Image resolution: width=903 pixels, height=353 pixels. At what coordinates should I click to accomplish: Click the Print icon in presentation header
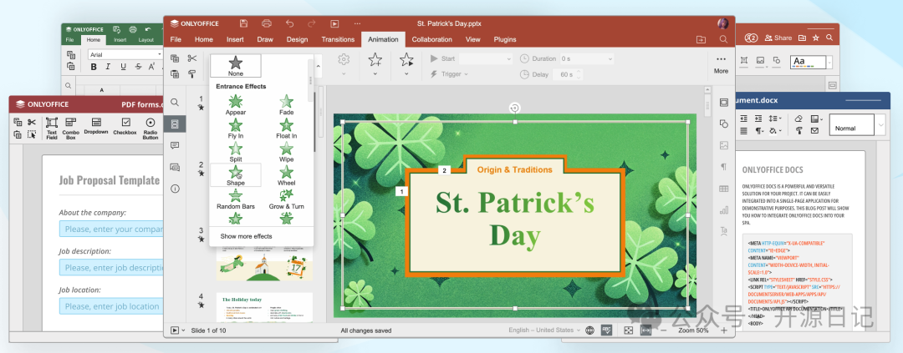[267, 23]
